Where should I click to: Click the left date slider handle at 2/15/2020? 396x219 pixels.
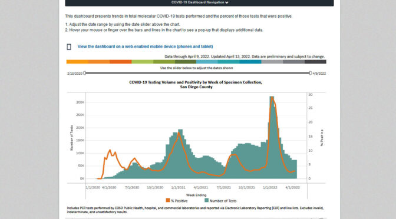(85, 73)
